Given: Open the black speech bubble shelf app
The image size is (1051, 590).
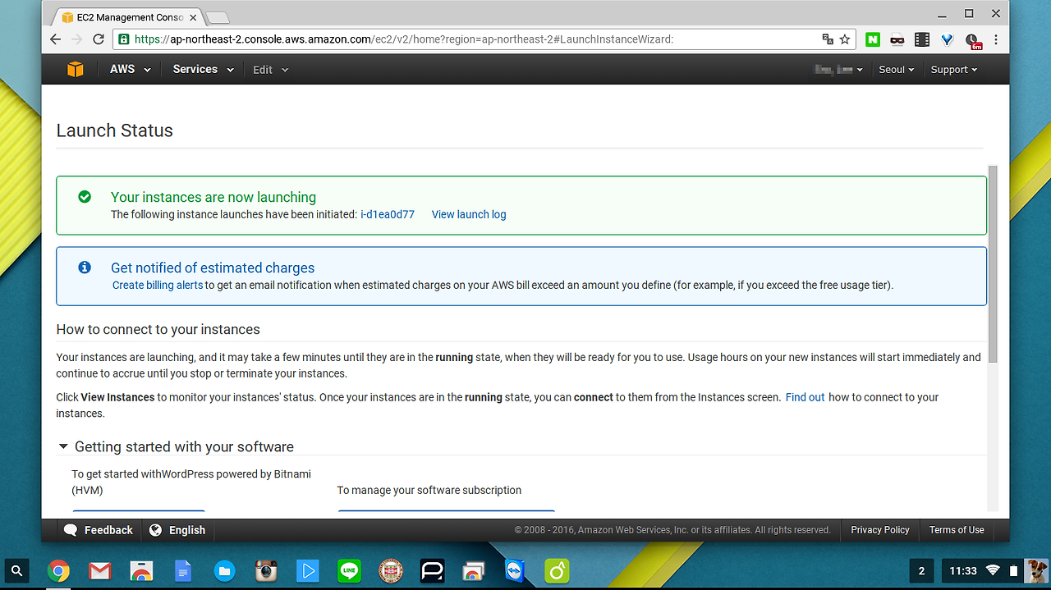Looking at the screenshot, I should (432, 571).
